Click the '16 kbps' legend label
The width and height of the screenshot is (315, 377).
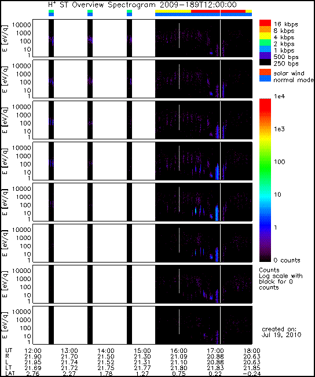pyautogui.click(x=286, y=24)
